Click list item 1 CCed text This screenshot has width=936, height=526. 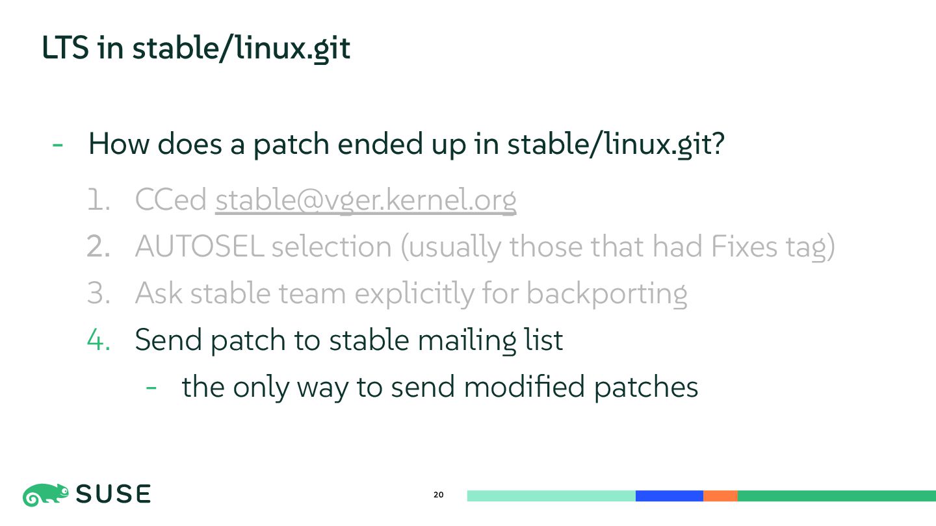[171, 200]
